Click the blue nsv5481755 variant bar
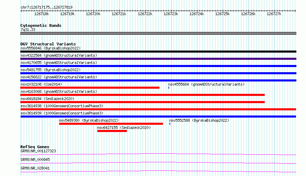 click(158, 73)
